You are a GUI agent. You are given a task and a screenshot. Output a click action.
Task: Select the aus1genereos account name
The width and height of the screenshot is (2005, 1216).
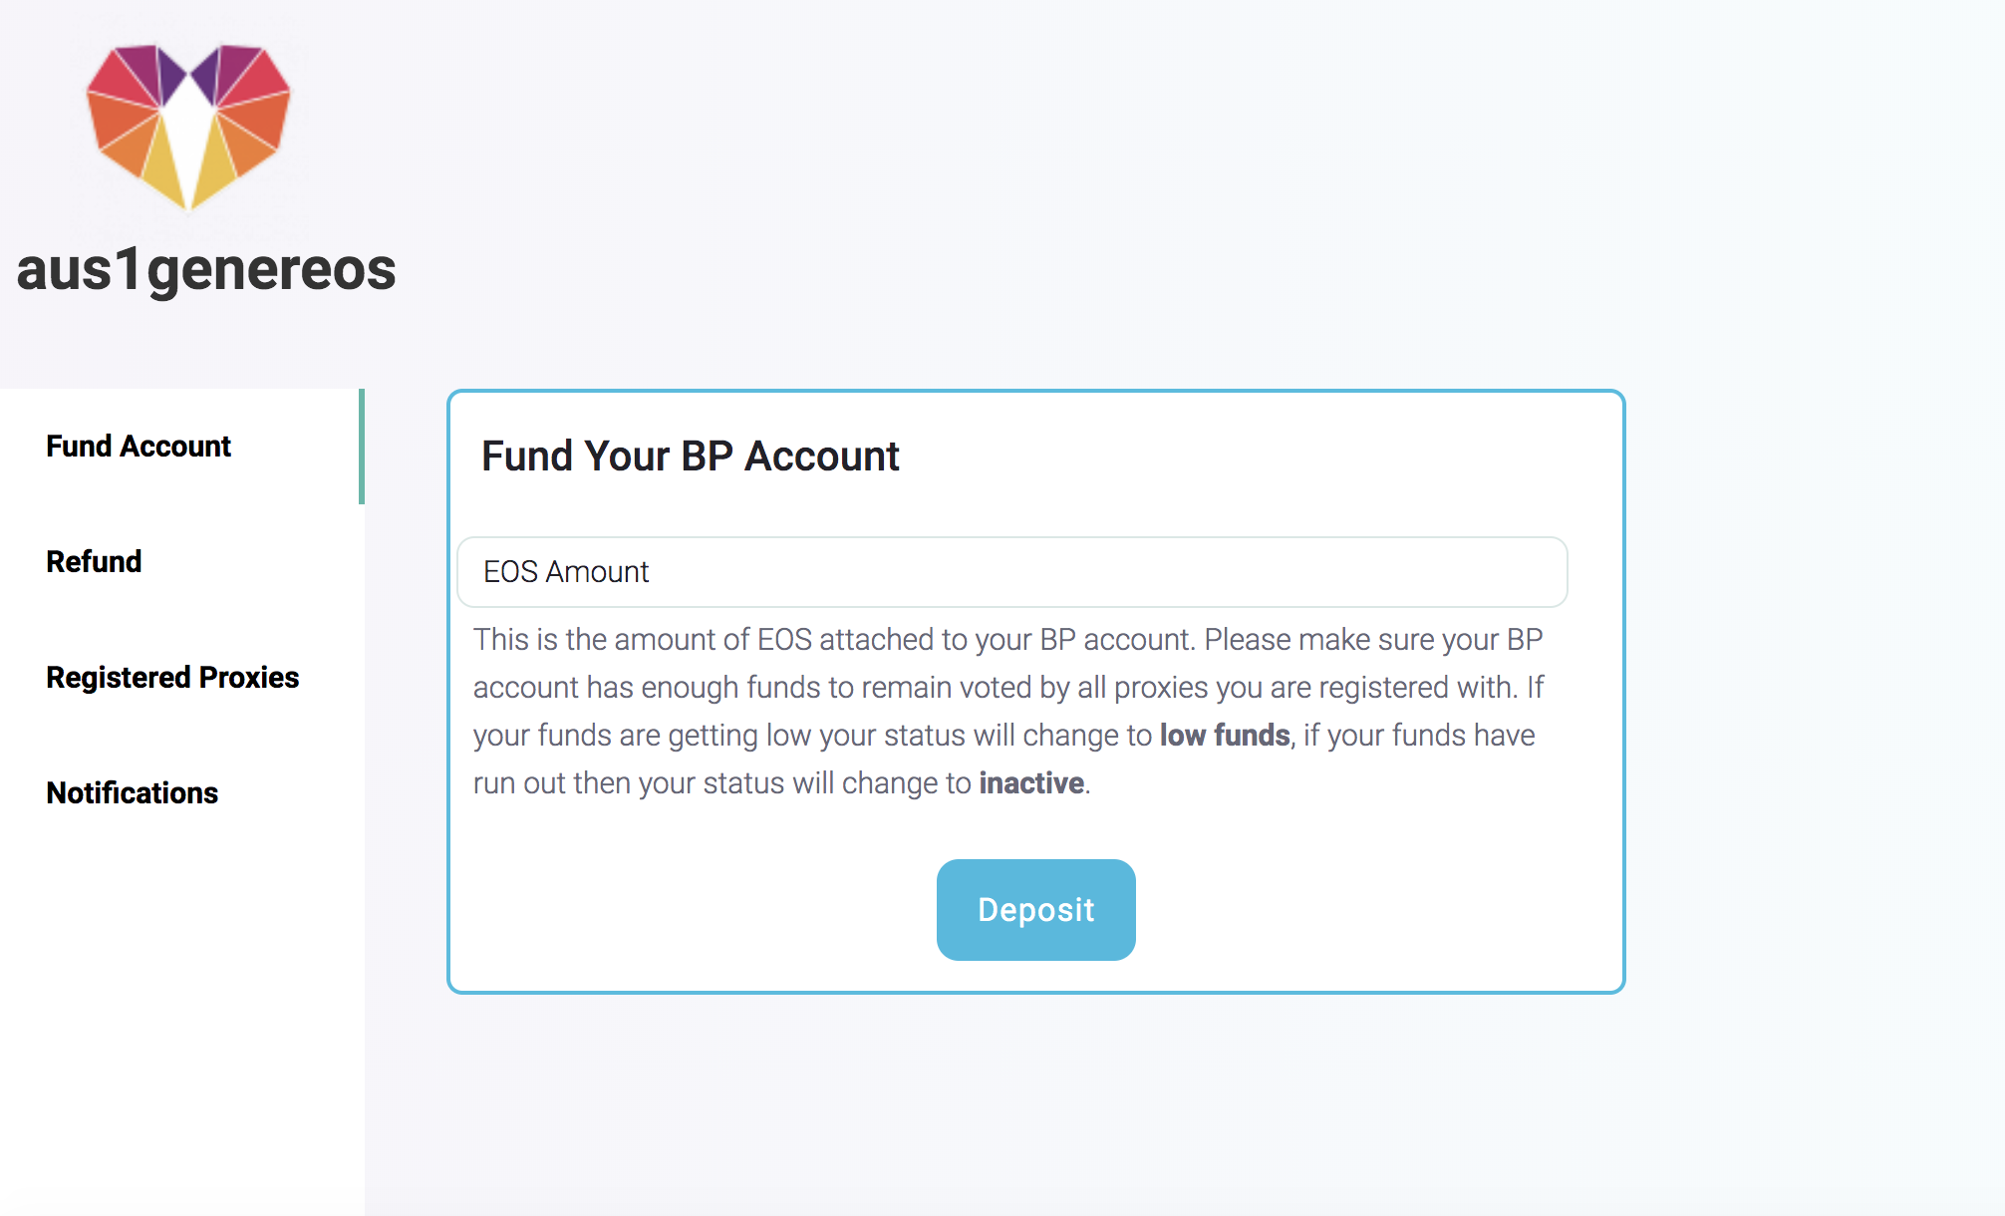pos(206,269)
